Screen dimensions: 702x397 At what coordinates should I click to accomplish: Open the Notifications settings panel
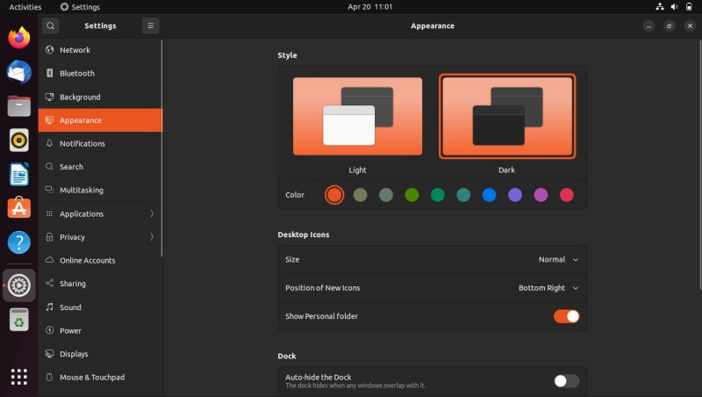pos(100,143)
